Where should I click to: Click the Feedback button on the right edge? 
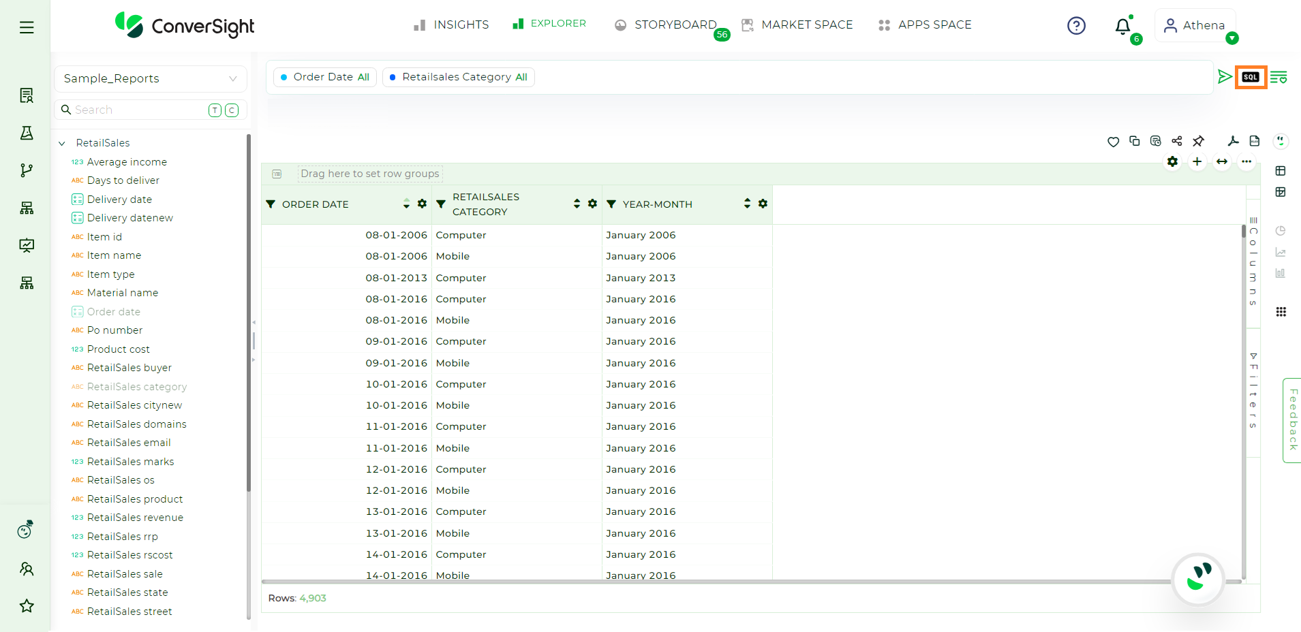[1292, 420]
